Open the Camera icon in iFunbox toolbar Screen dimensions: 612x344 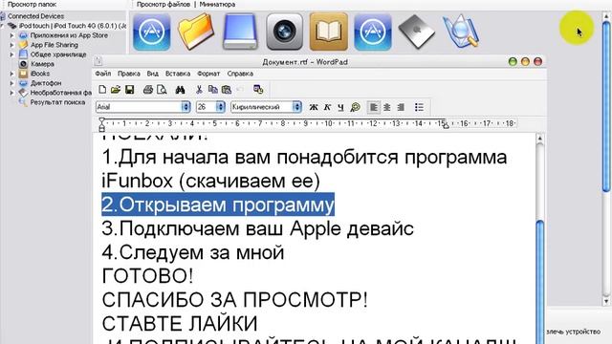(285, 32)
